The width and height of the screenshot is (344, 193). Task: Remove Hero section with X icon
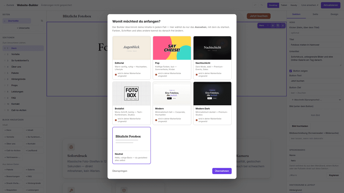[283, 25]
